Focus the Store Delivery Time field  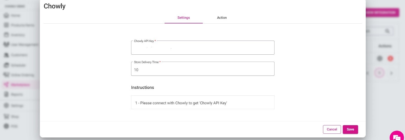coord(203,69)
